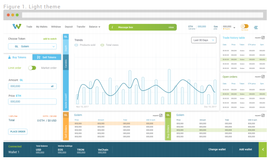Click TRON holdings entry
Screen dimensions: 271x161
[x=81, y=151]
